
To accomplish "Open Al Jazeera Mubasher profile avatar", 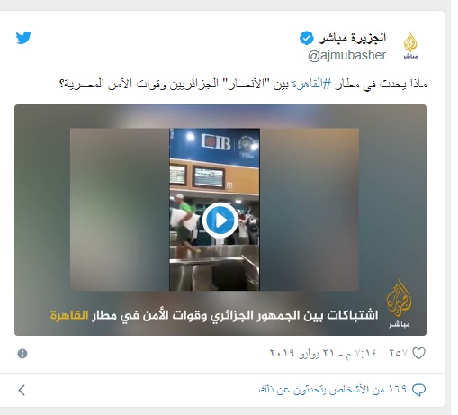I will [410, 46].
